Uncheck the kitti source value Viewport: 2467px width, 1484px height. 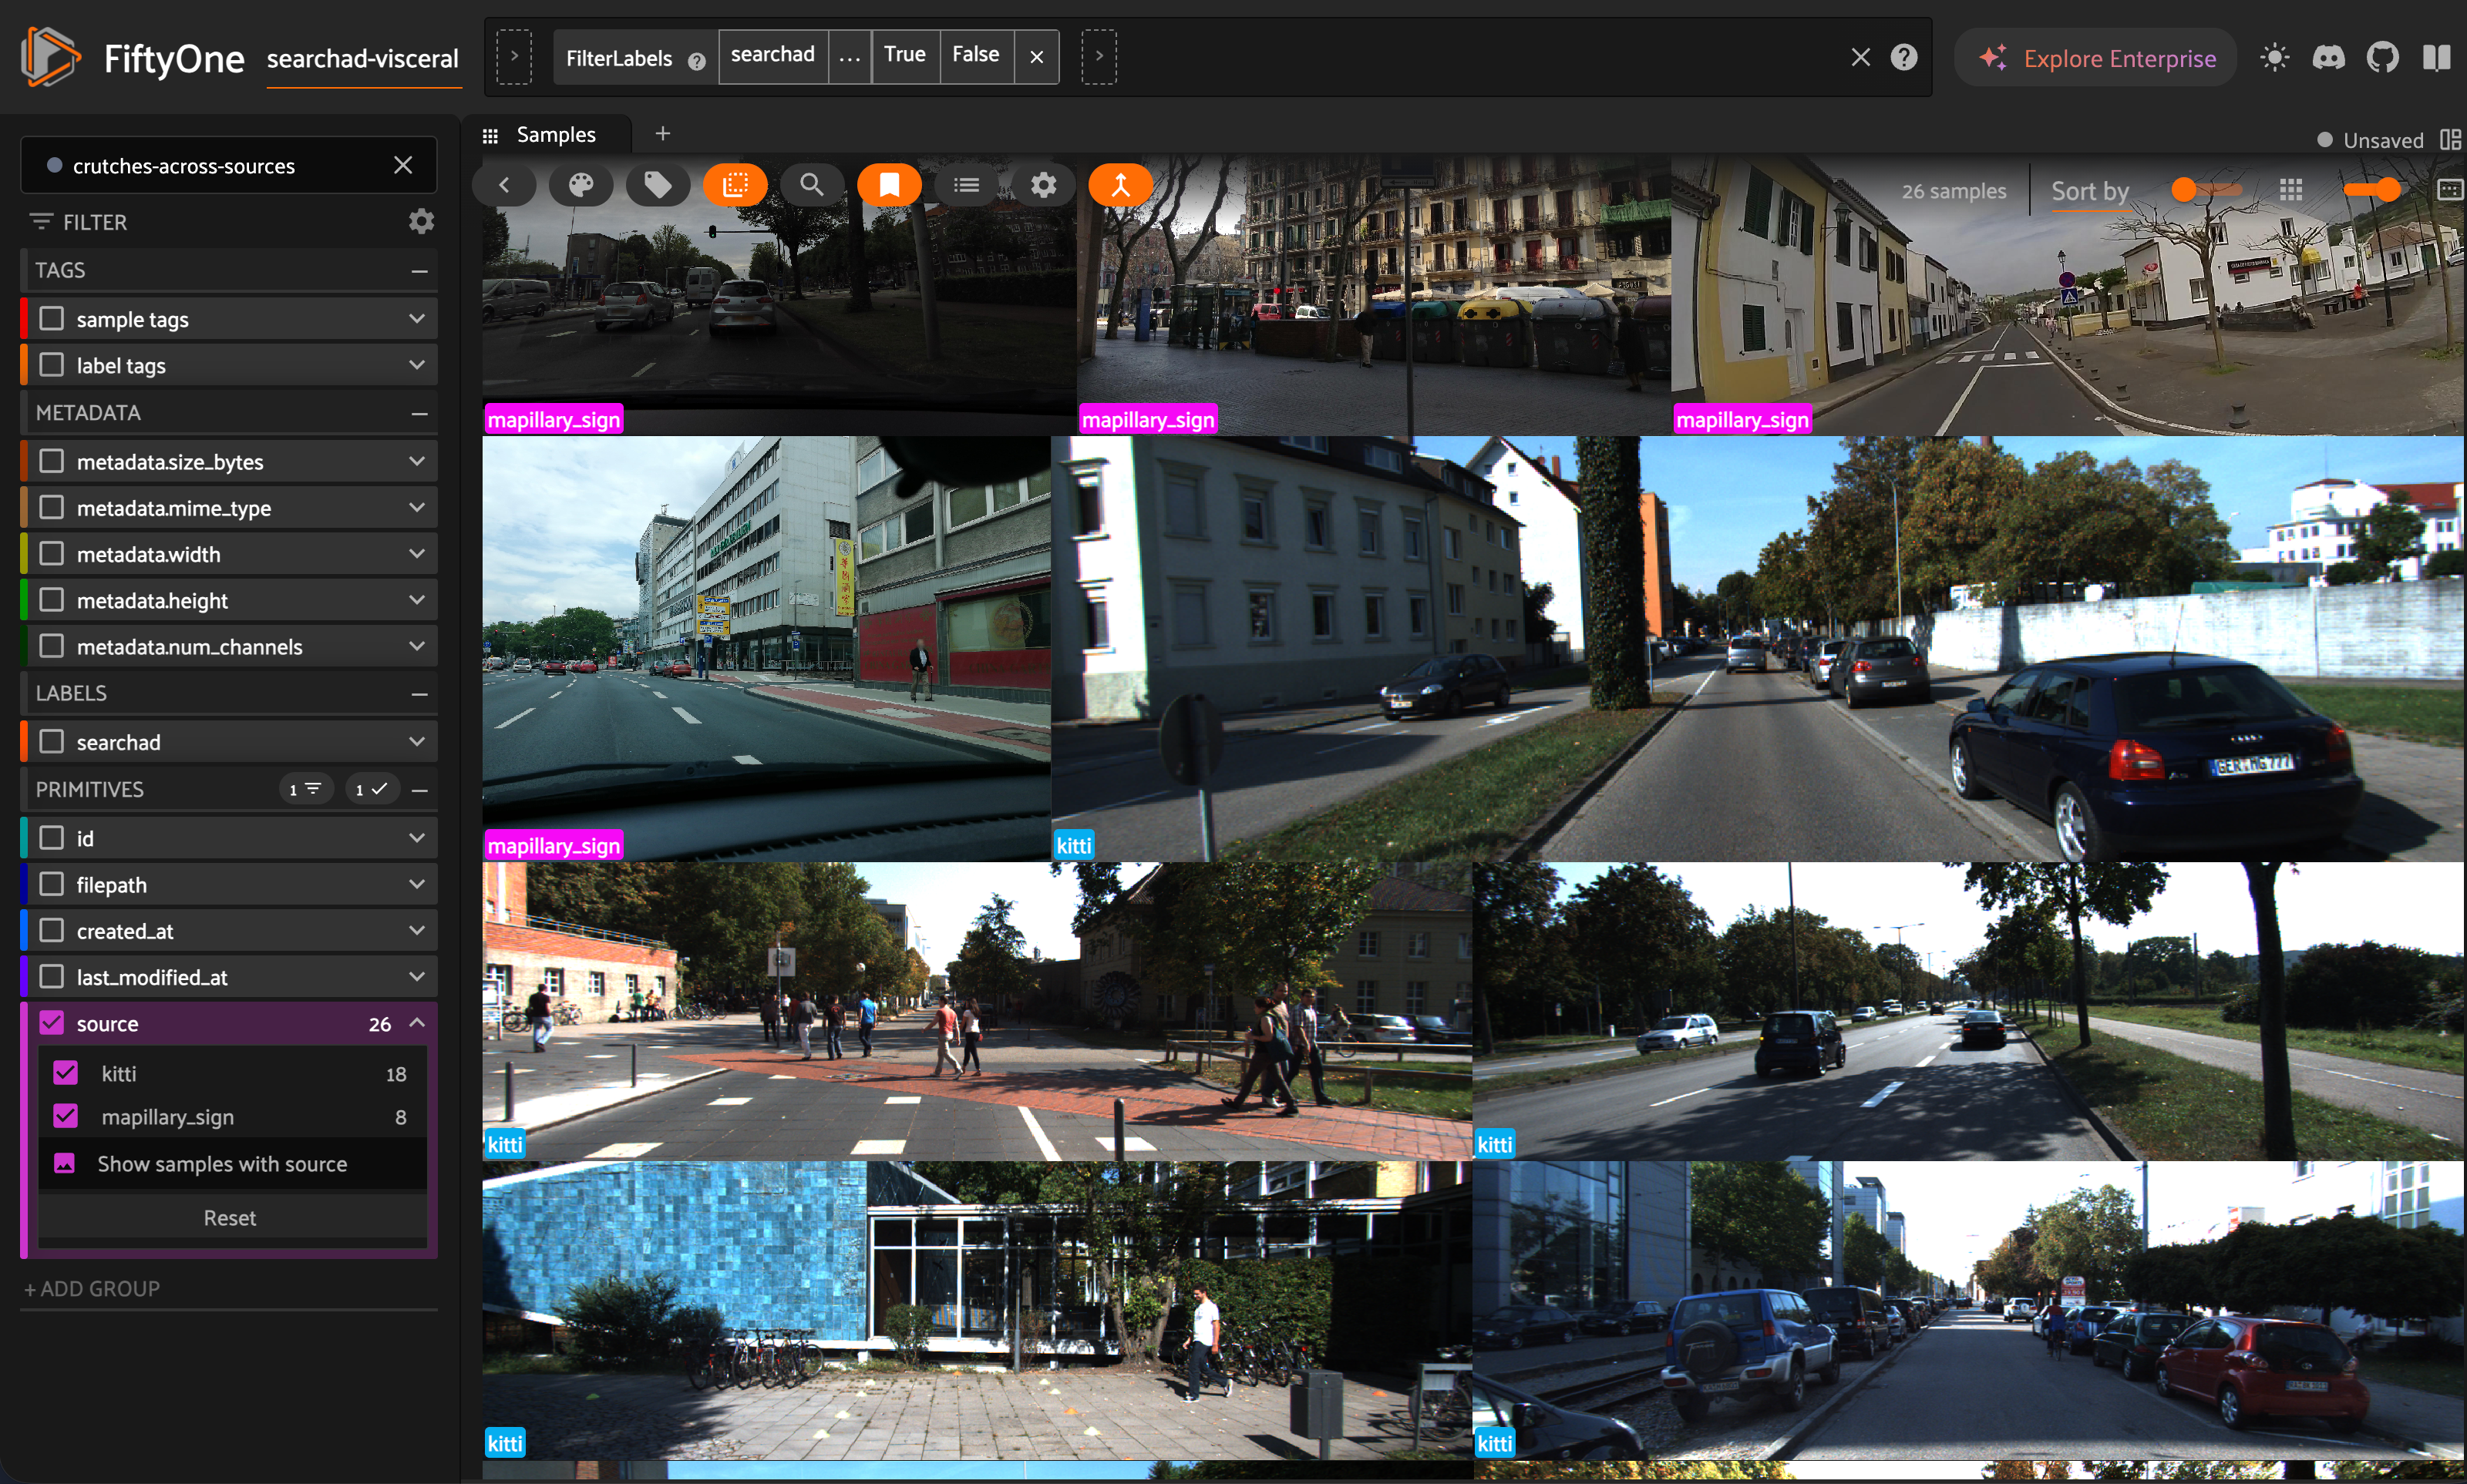point(65,1073)
